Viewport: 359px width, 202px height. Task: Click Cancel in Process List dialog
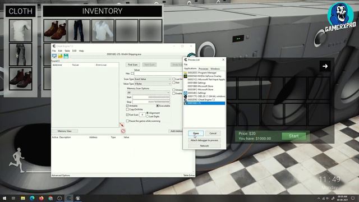point(213,134)
